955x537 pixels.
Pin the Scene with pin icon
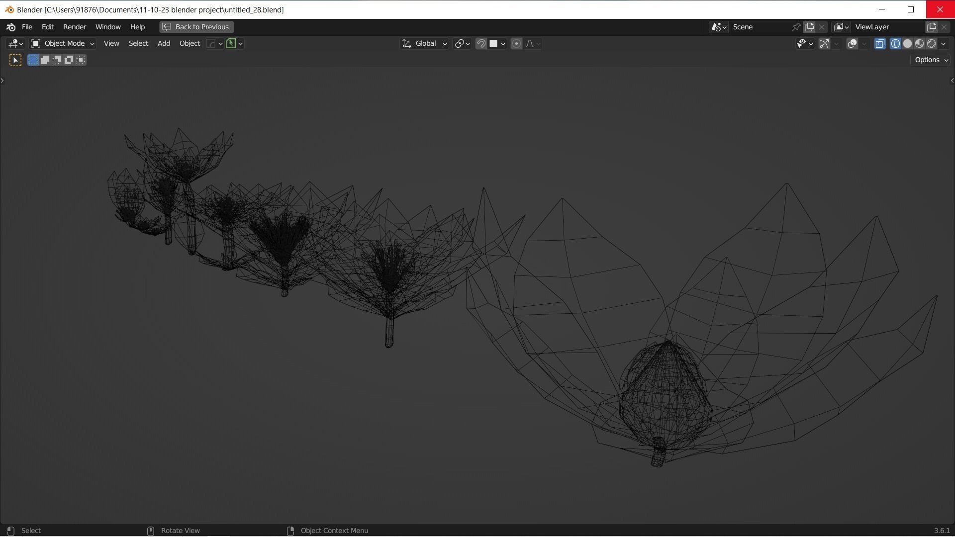(796, 27)
